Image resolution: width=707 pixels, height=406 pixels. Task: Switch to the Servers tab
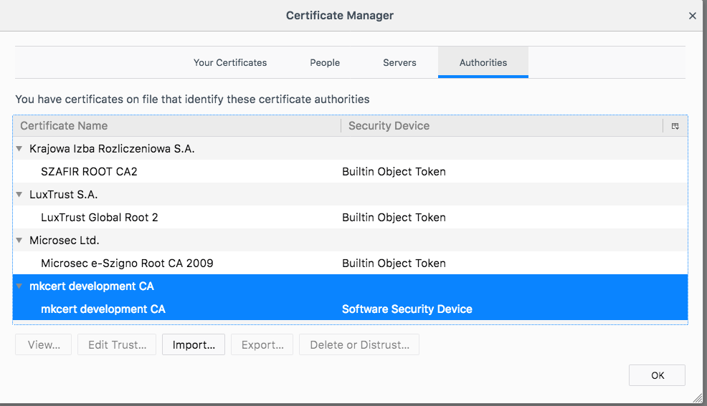(x=399, y=63)
